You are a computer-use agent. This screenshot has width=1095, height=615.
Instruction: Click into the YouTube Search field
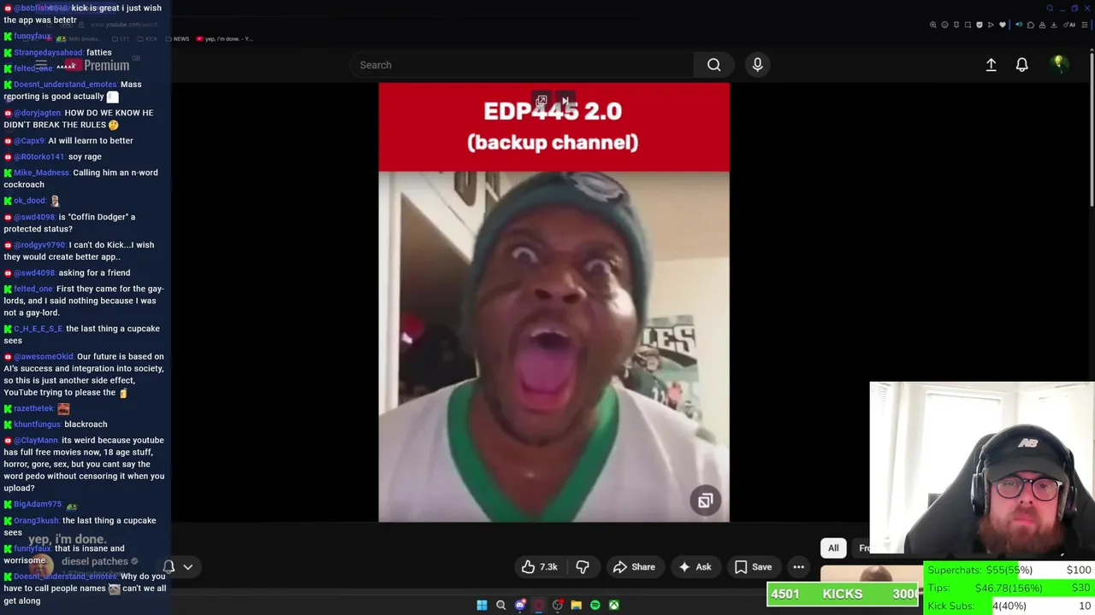pos(522,65)
